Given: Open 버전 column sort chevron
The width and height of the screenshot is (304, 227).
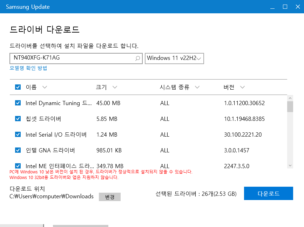Looking at the screenshot, I should point(242,87).
